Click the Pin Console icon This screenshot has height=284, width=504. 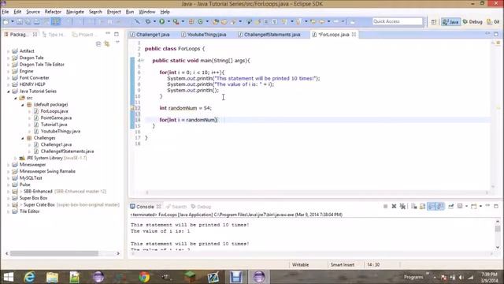point(451,207)
